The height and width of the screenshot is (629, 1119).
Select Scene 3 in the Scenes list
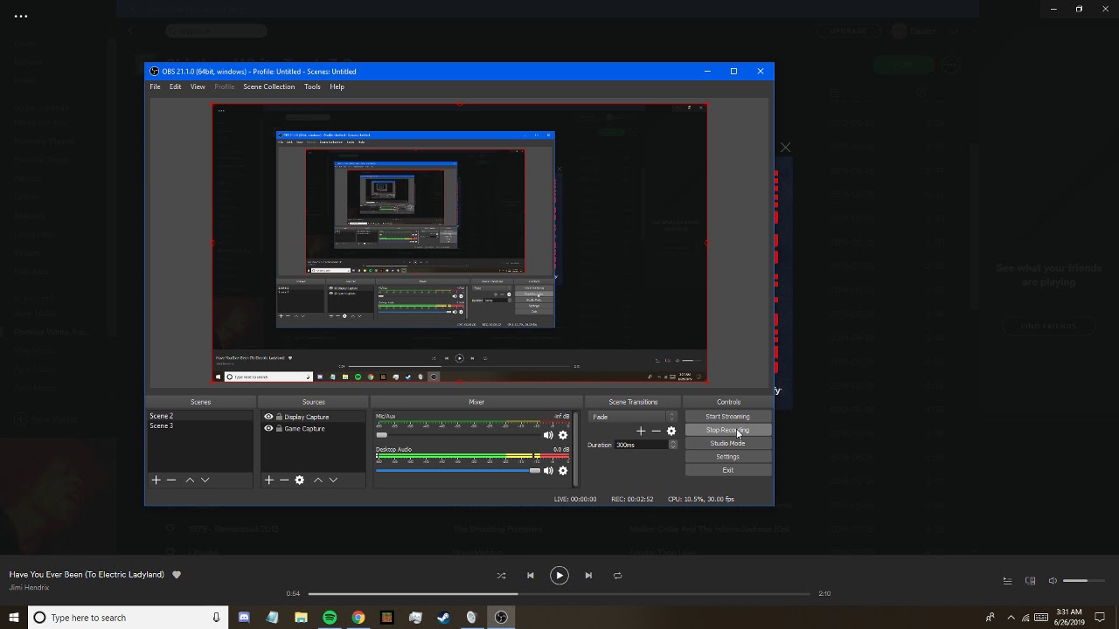coord(199,425)
